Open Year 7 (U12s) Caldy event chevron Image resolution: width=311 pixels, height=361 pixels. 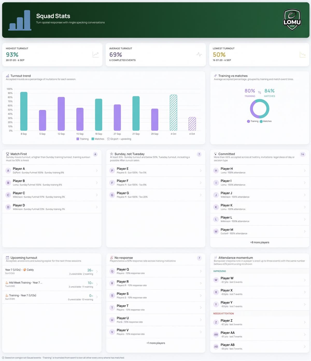[x=97, y=272]
